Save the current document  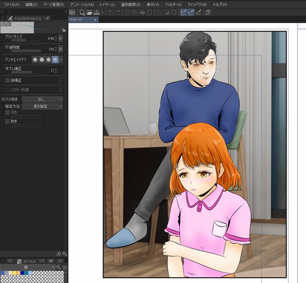click(96, 13)
